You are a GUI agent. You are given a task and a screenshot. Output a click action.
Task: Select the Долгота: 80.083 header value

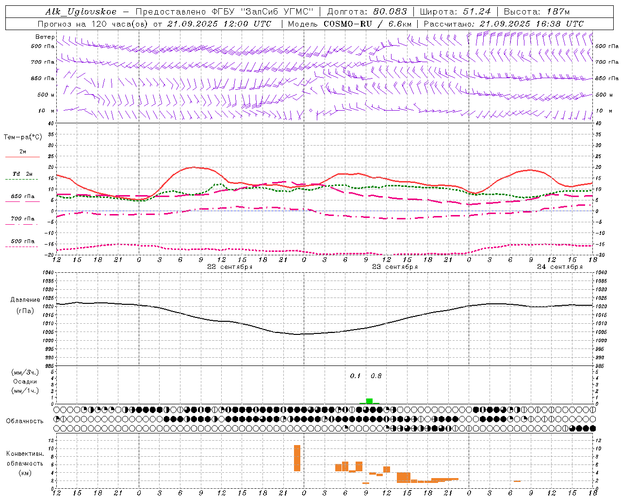367,12
